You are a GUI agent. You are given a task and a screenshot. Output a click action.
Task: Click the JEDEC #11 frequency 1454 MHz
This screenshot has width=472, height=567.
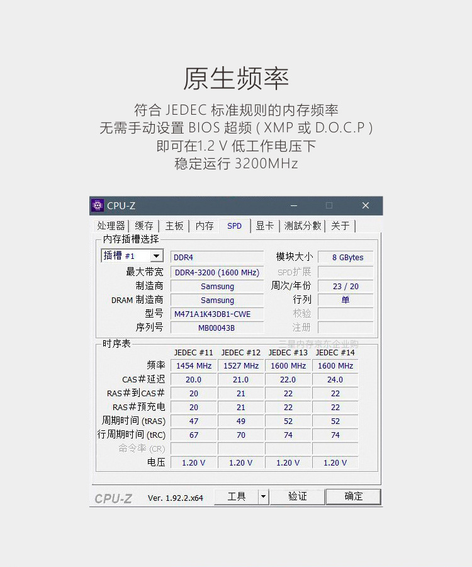(x=194, y=366)
